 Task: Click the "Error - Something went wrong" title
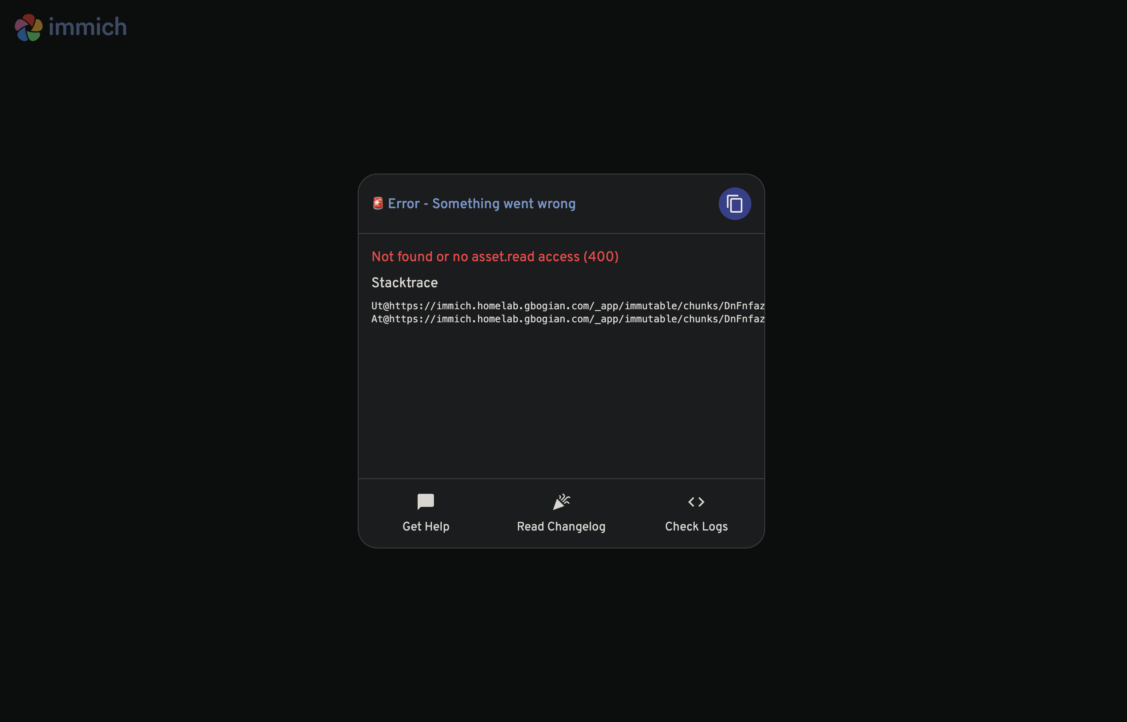[x=482, y=203]
